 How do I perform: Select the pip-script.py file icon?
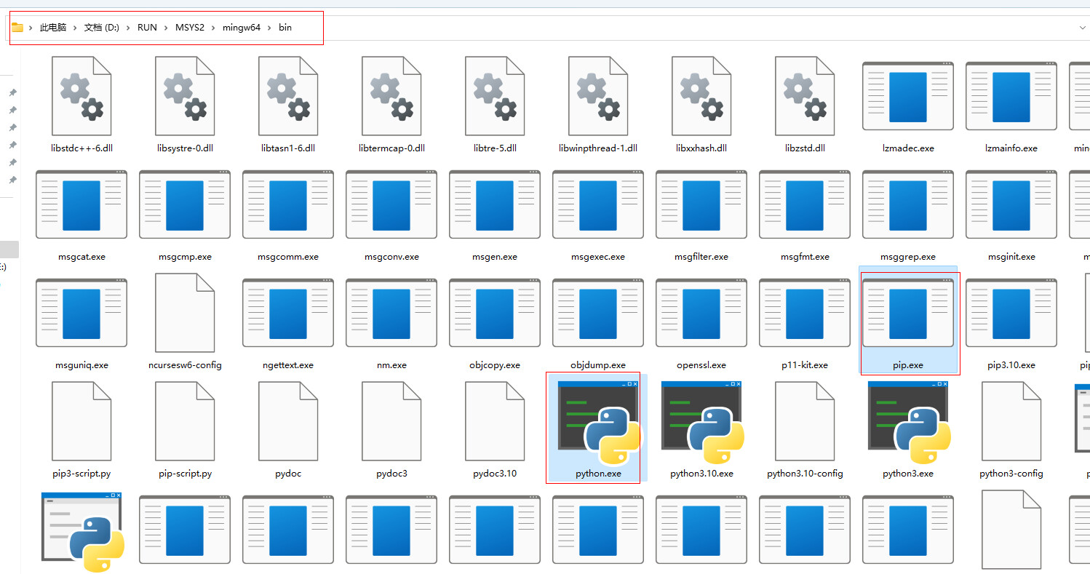coord(185,421)
